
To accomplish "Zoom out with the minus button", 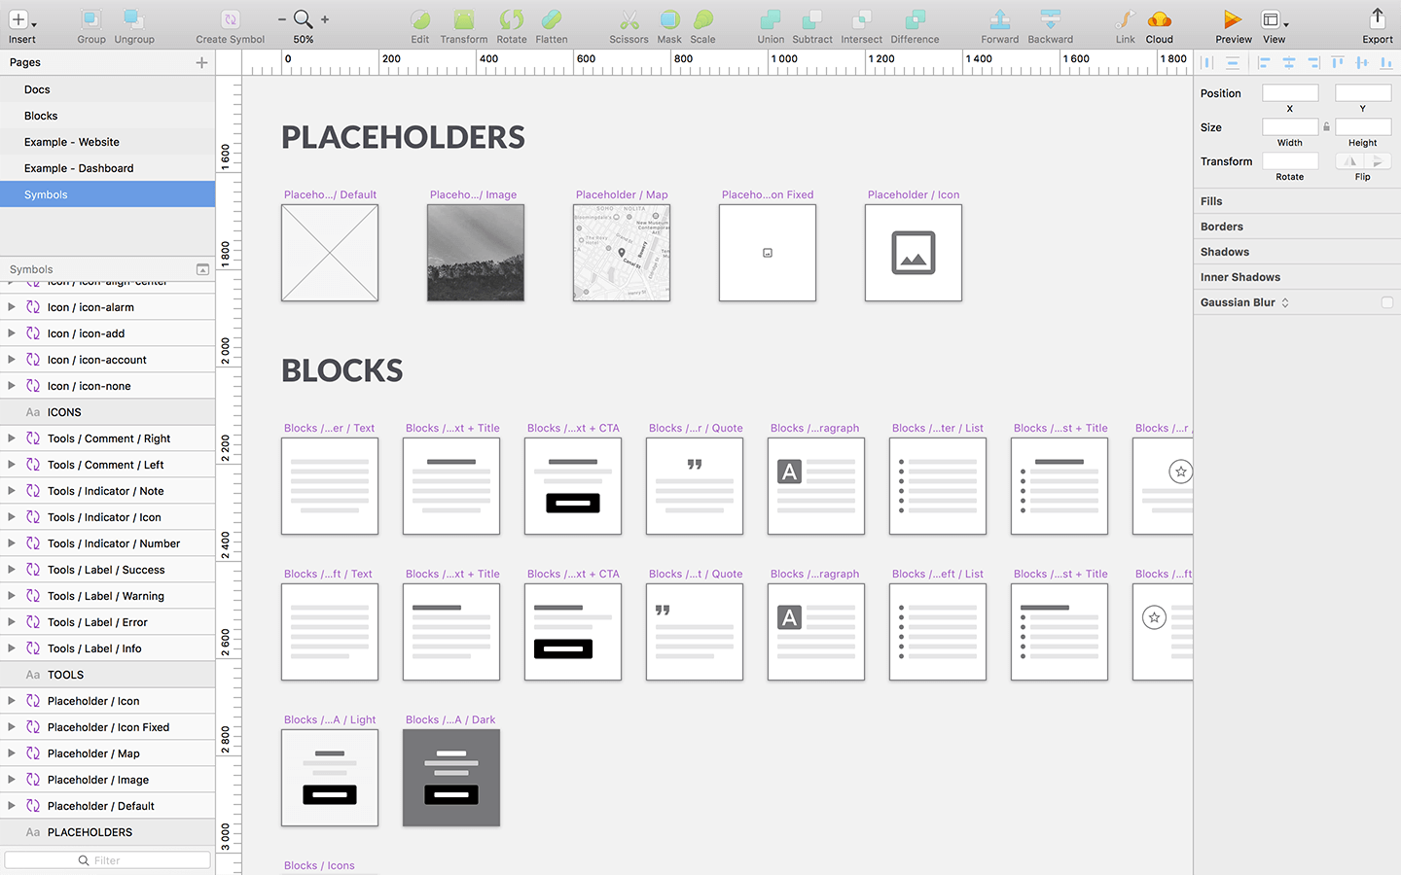I will [x=282, y=19].
